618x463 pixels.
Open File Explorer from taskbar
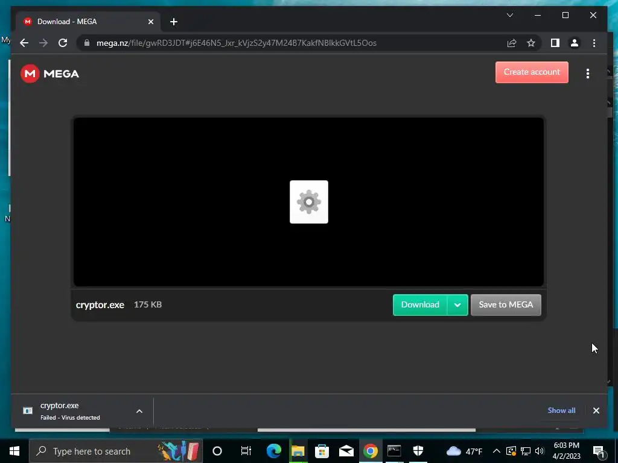point(298,451)
